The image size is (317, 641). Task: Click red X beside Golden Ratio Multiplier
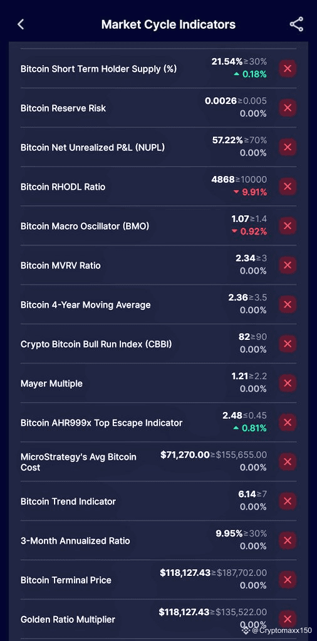coord(288,619)
